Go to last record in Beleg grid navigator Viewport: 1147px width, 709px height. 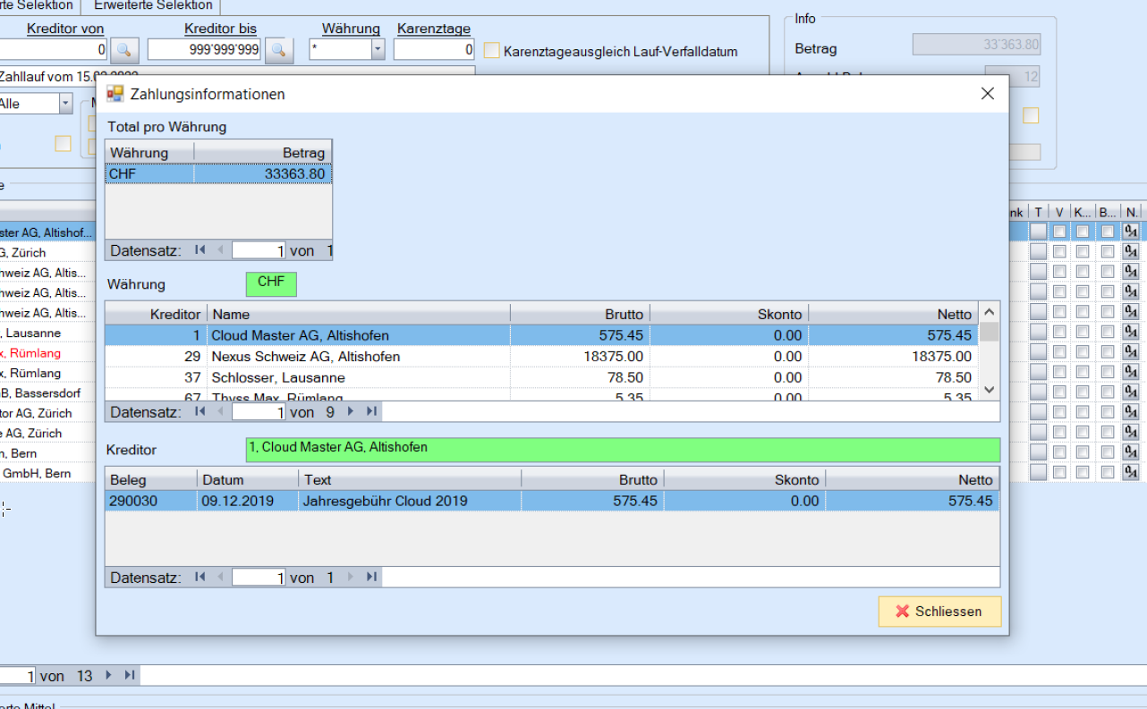pyautogui.click(x=372, y=578)
